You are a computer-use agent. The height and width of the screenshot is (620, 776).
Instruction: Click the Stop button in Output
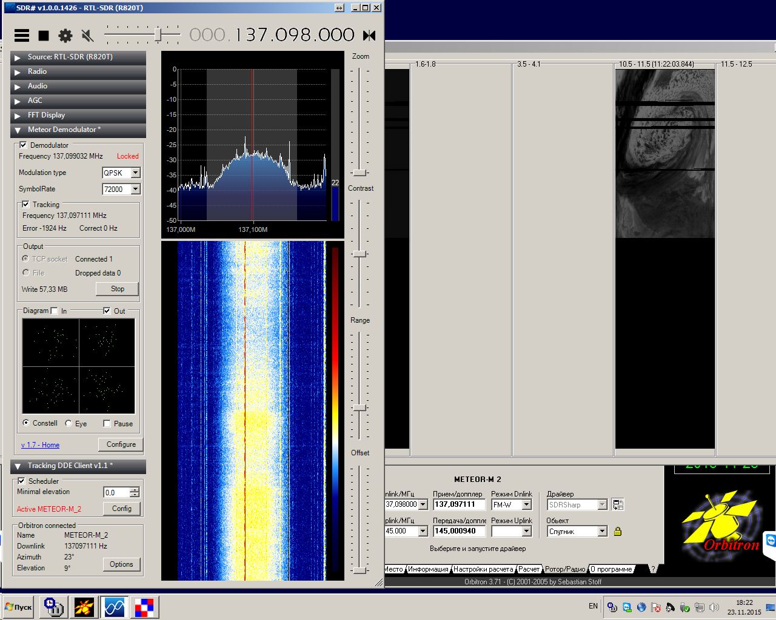[117, 289]
